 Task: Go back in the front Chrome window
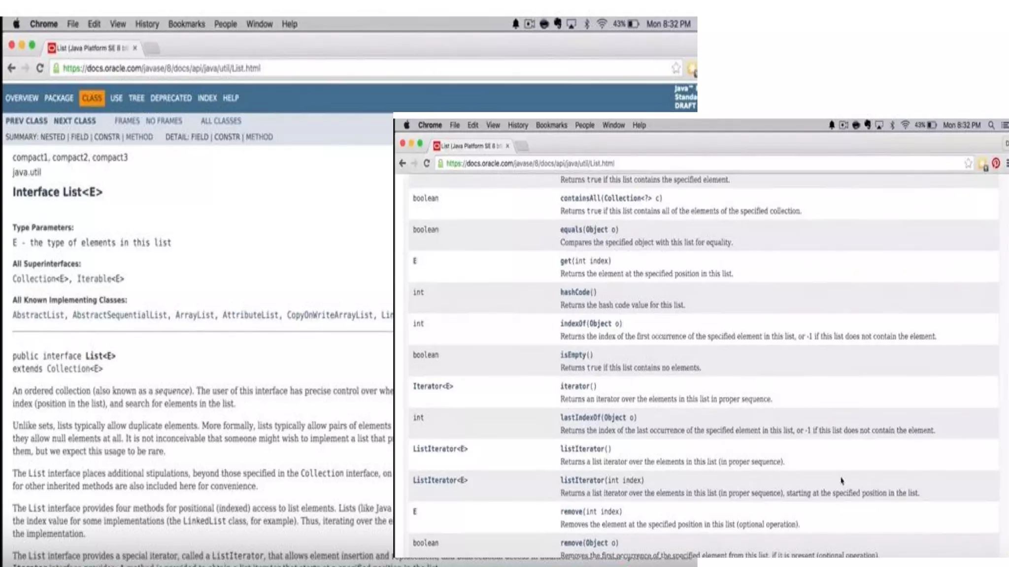click(403, 163)
